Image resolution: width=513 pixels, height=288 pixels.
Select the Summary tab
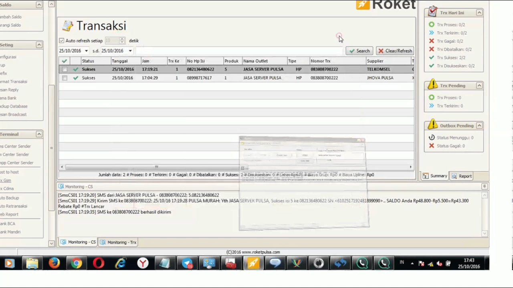click(x=434, y=176)
